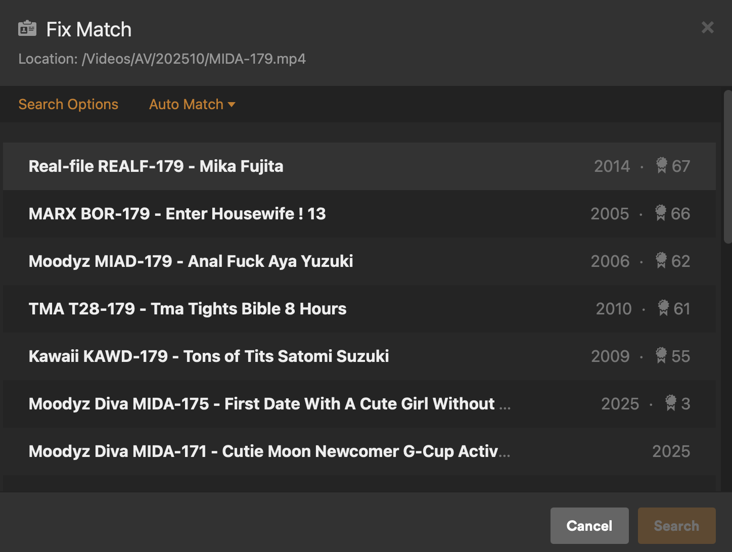Close the Fix Match dialog
This screenshot has width=732, height=552.
(707, 27)
